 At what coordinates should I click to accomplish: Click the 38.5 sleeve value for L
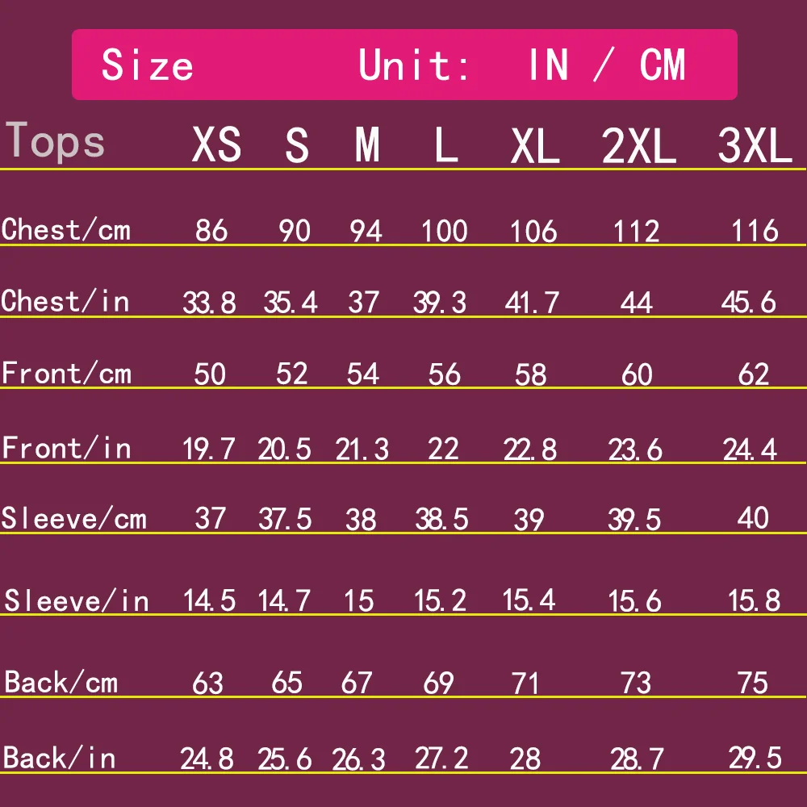tap(441, 519)
